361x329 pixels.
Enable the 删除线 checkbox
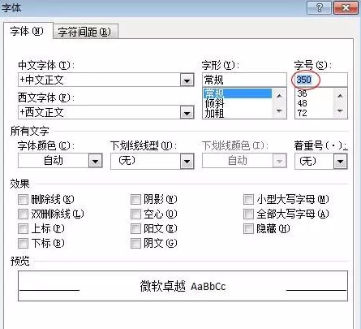tap(23, 200)
